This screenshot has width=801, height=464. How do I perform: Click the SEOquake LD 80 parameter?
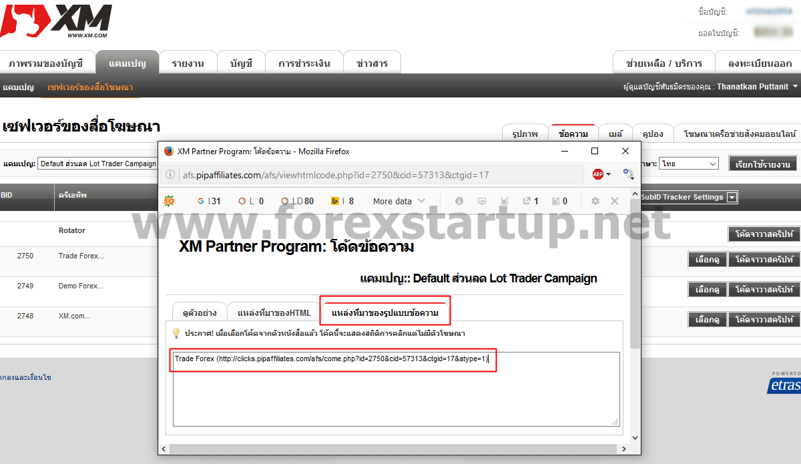[x=298, y=201]
